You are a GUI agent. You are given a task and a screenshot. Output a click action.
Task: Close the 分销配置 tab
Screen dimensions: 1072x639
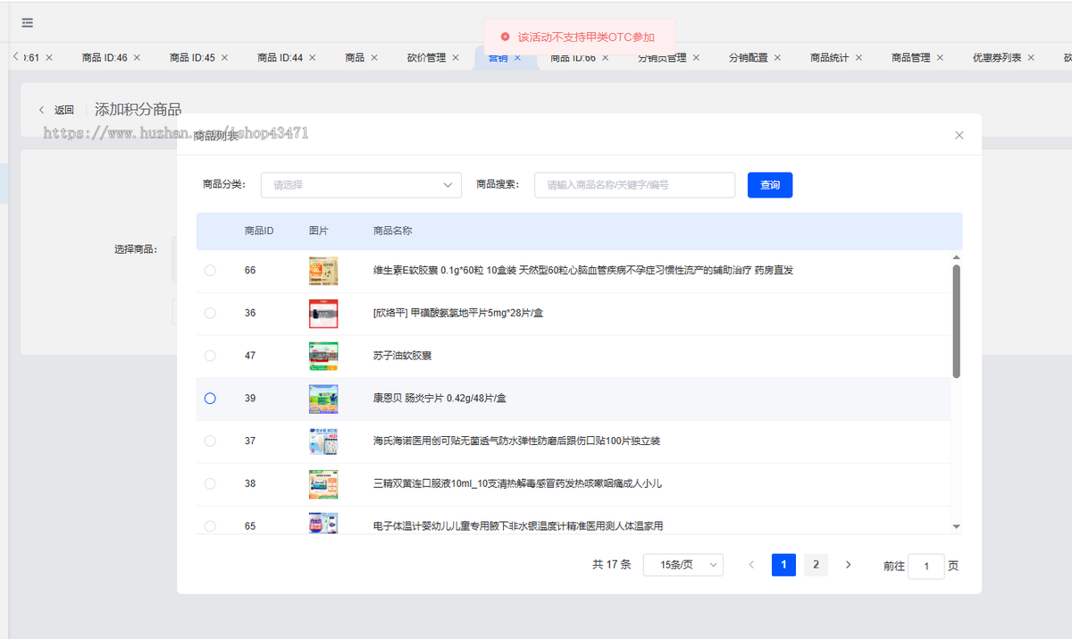tap(777, 57)
